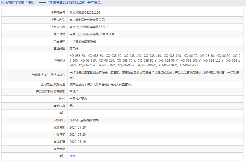Click the expiry date 2029-05-19

pos(78,142)
